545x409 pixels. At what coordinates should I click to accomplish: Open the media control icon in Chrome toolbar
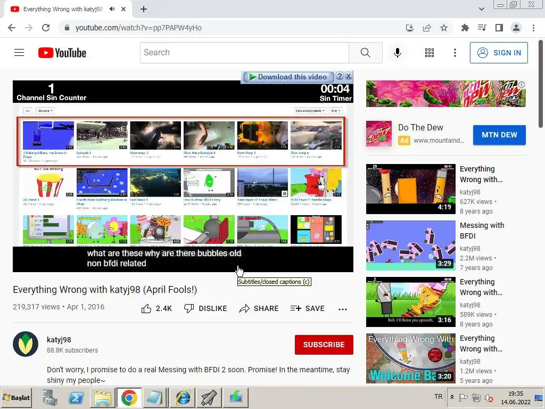[482, 28]
